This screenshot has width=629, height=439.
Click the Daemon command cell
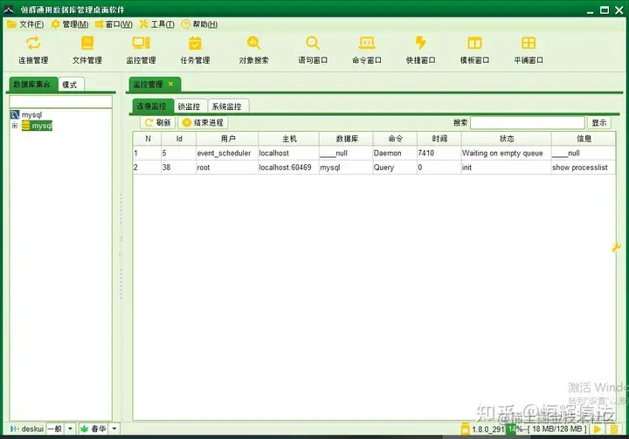[x=395, y=153]
